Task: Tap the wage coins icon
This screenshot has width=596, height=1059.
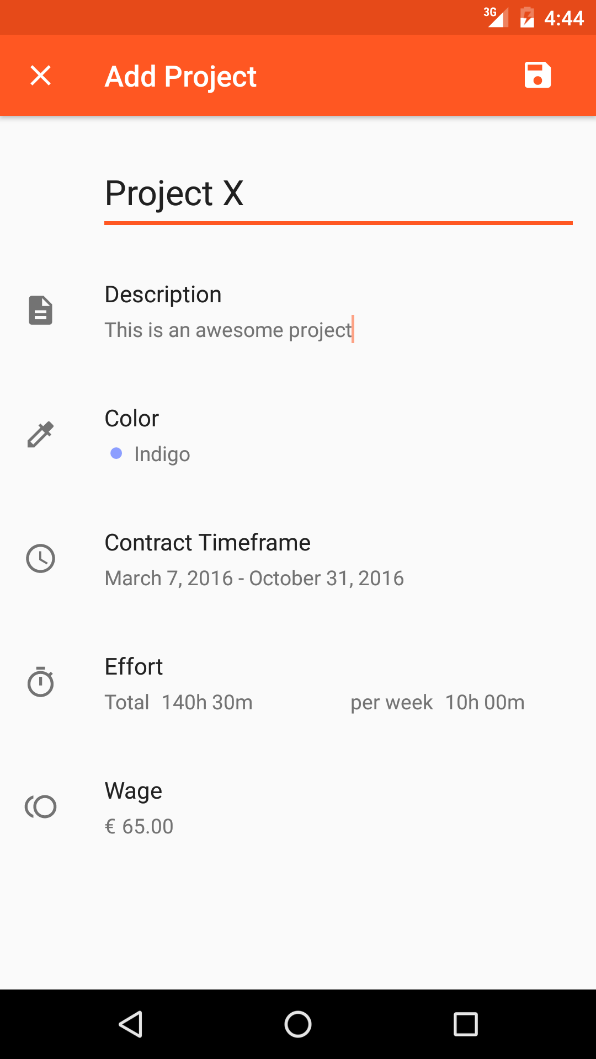Action: click(40, 806)
